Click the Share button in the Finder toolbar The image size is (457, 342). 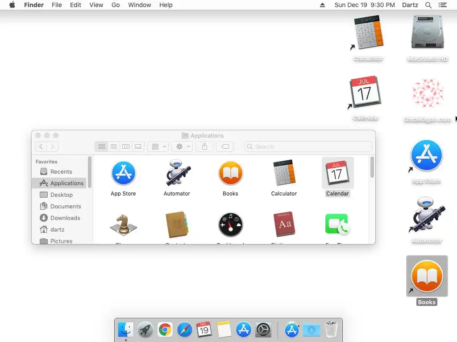coord(204,147)
